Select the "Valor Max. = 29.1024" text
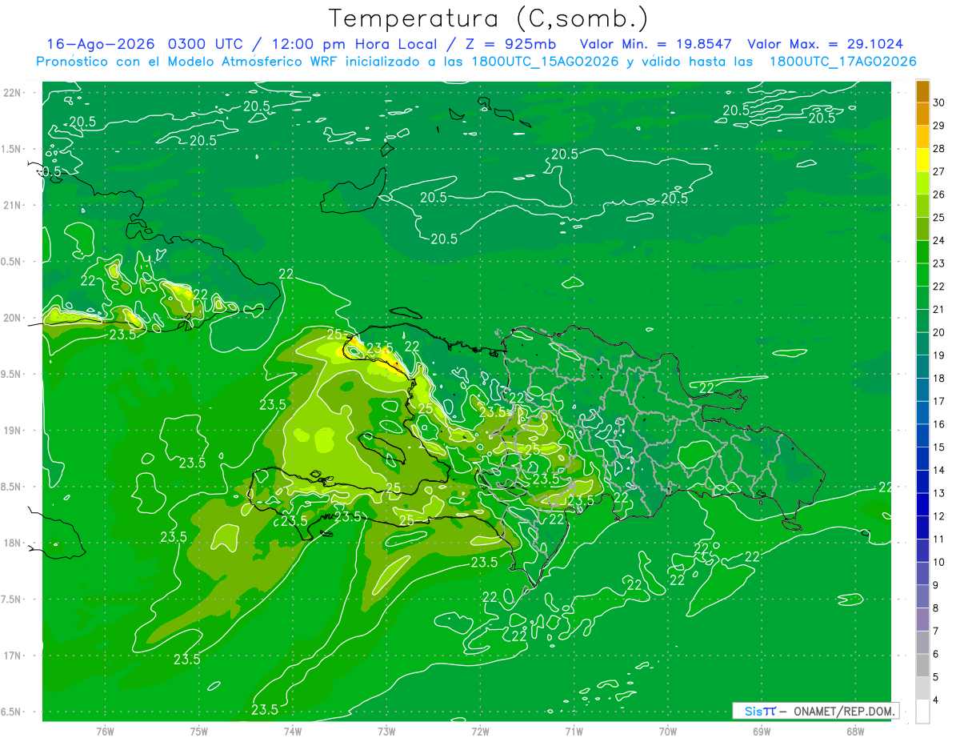 [826, 44]
